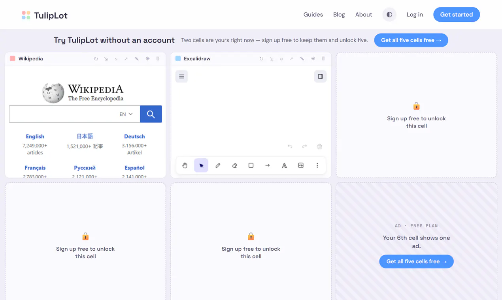
Task: Reload the Wikipedia cell
Action: [x=96, y=59]
